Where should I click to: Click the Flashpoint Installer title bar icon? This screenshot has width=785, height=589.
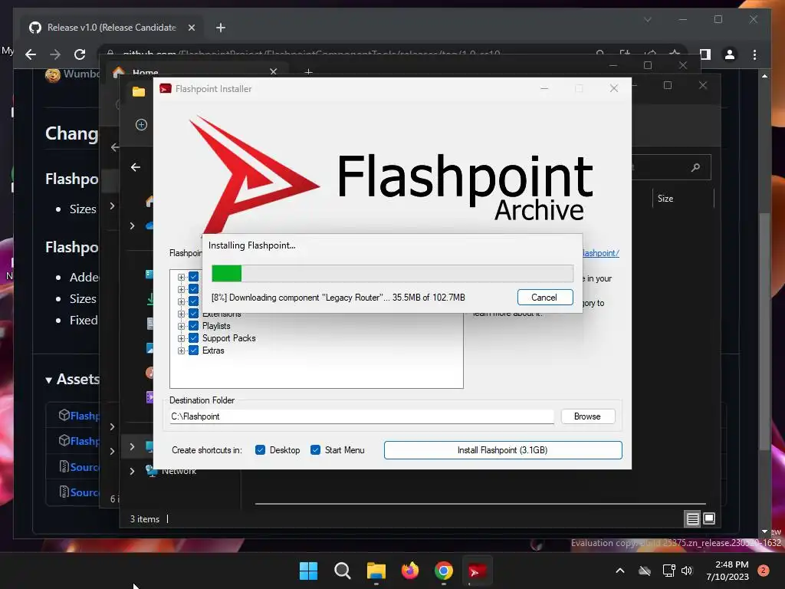tap(166, 89)
